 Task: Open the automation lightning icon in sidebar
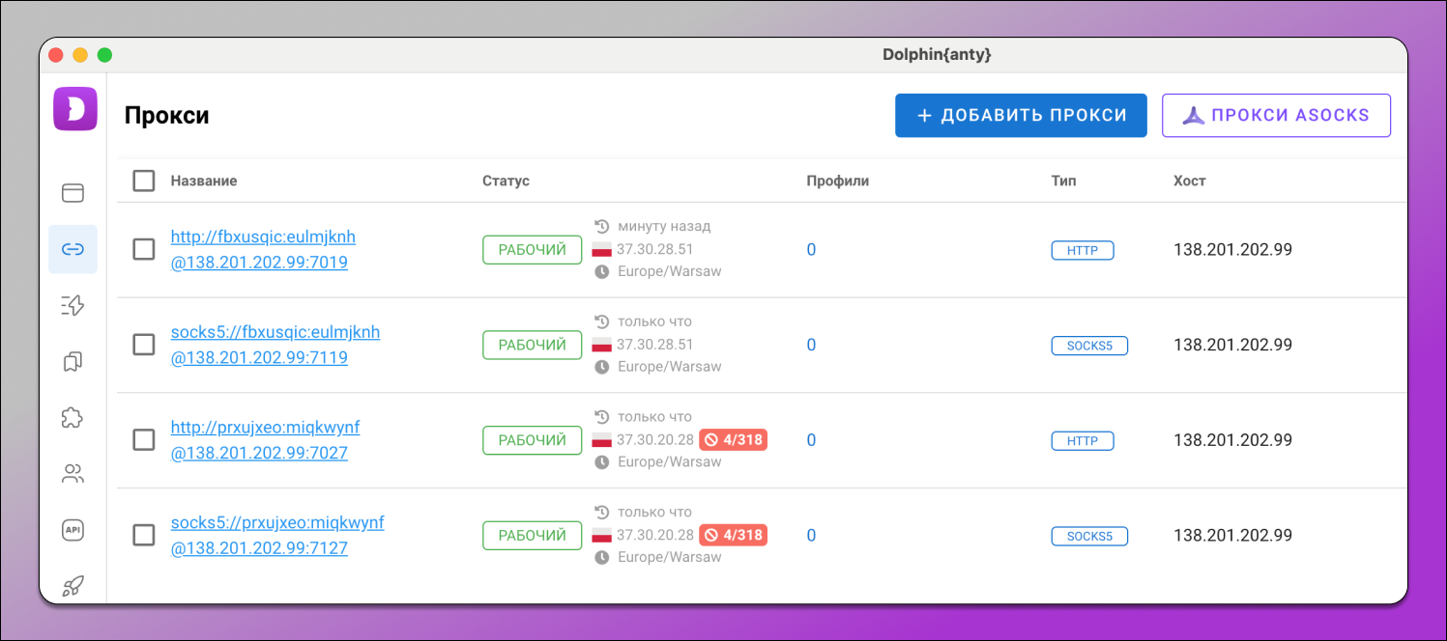(72, 306)
